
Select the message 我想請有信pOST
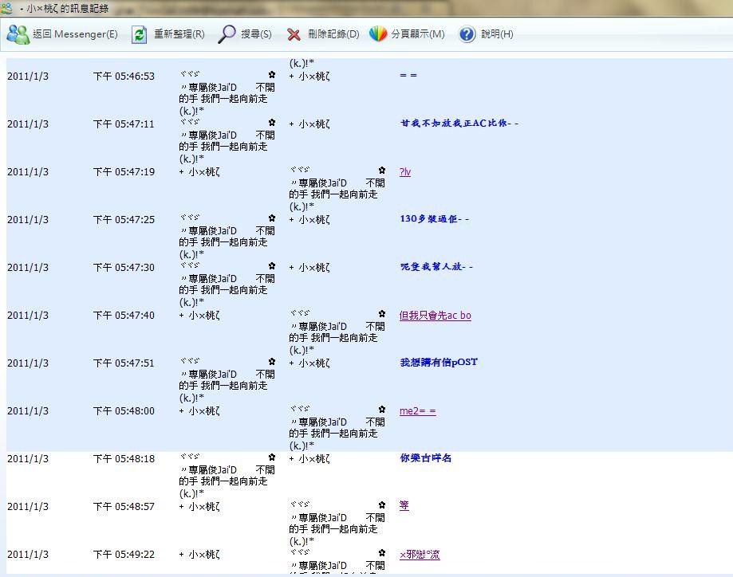[439, 363]
